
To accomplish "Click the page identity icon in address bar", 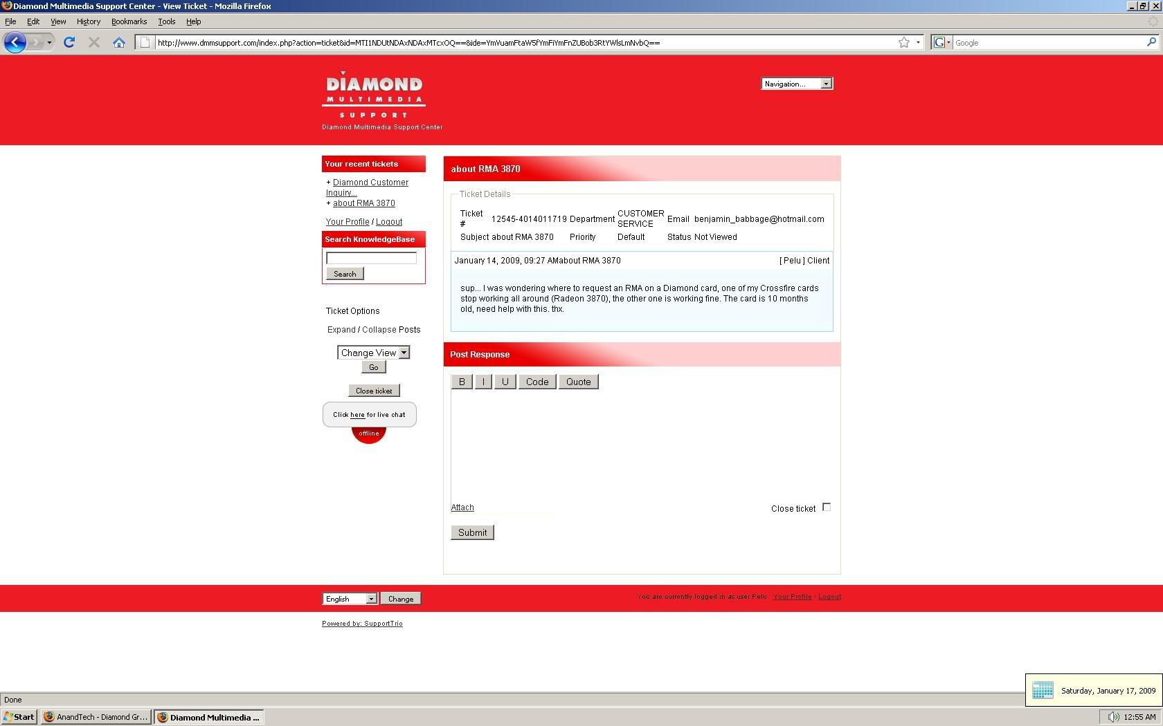I will [145, 42].
